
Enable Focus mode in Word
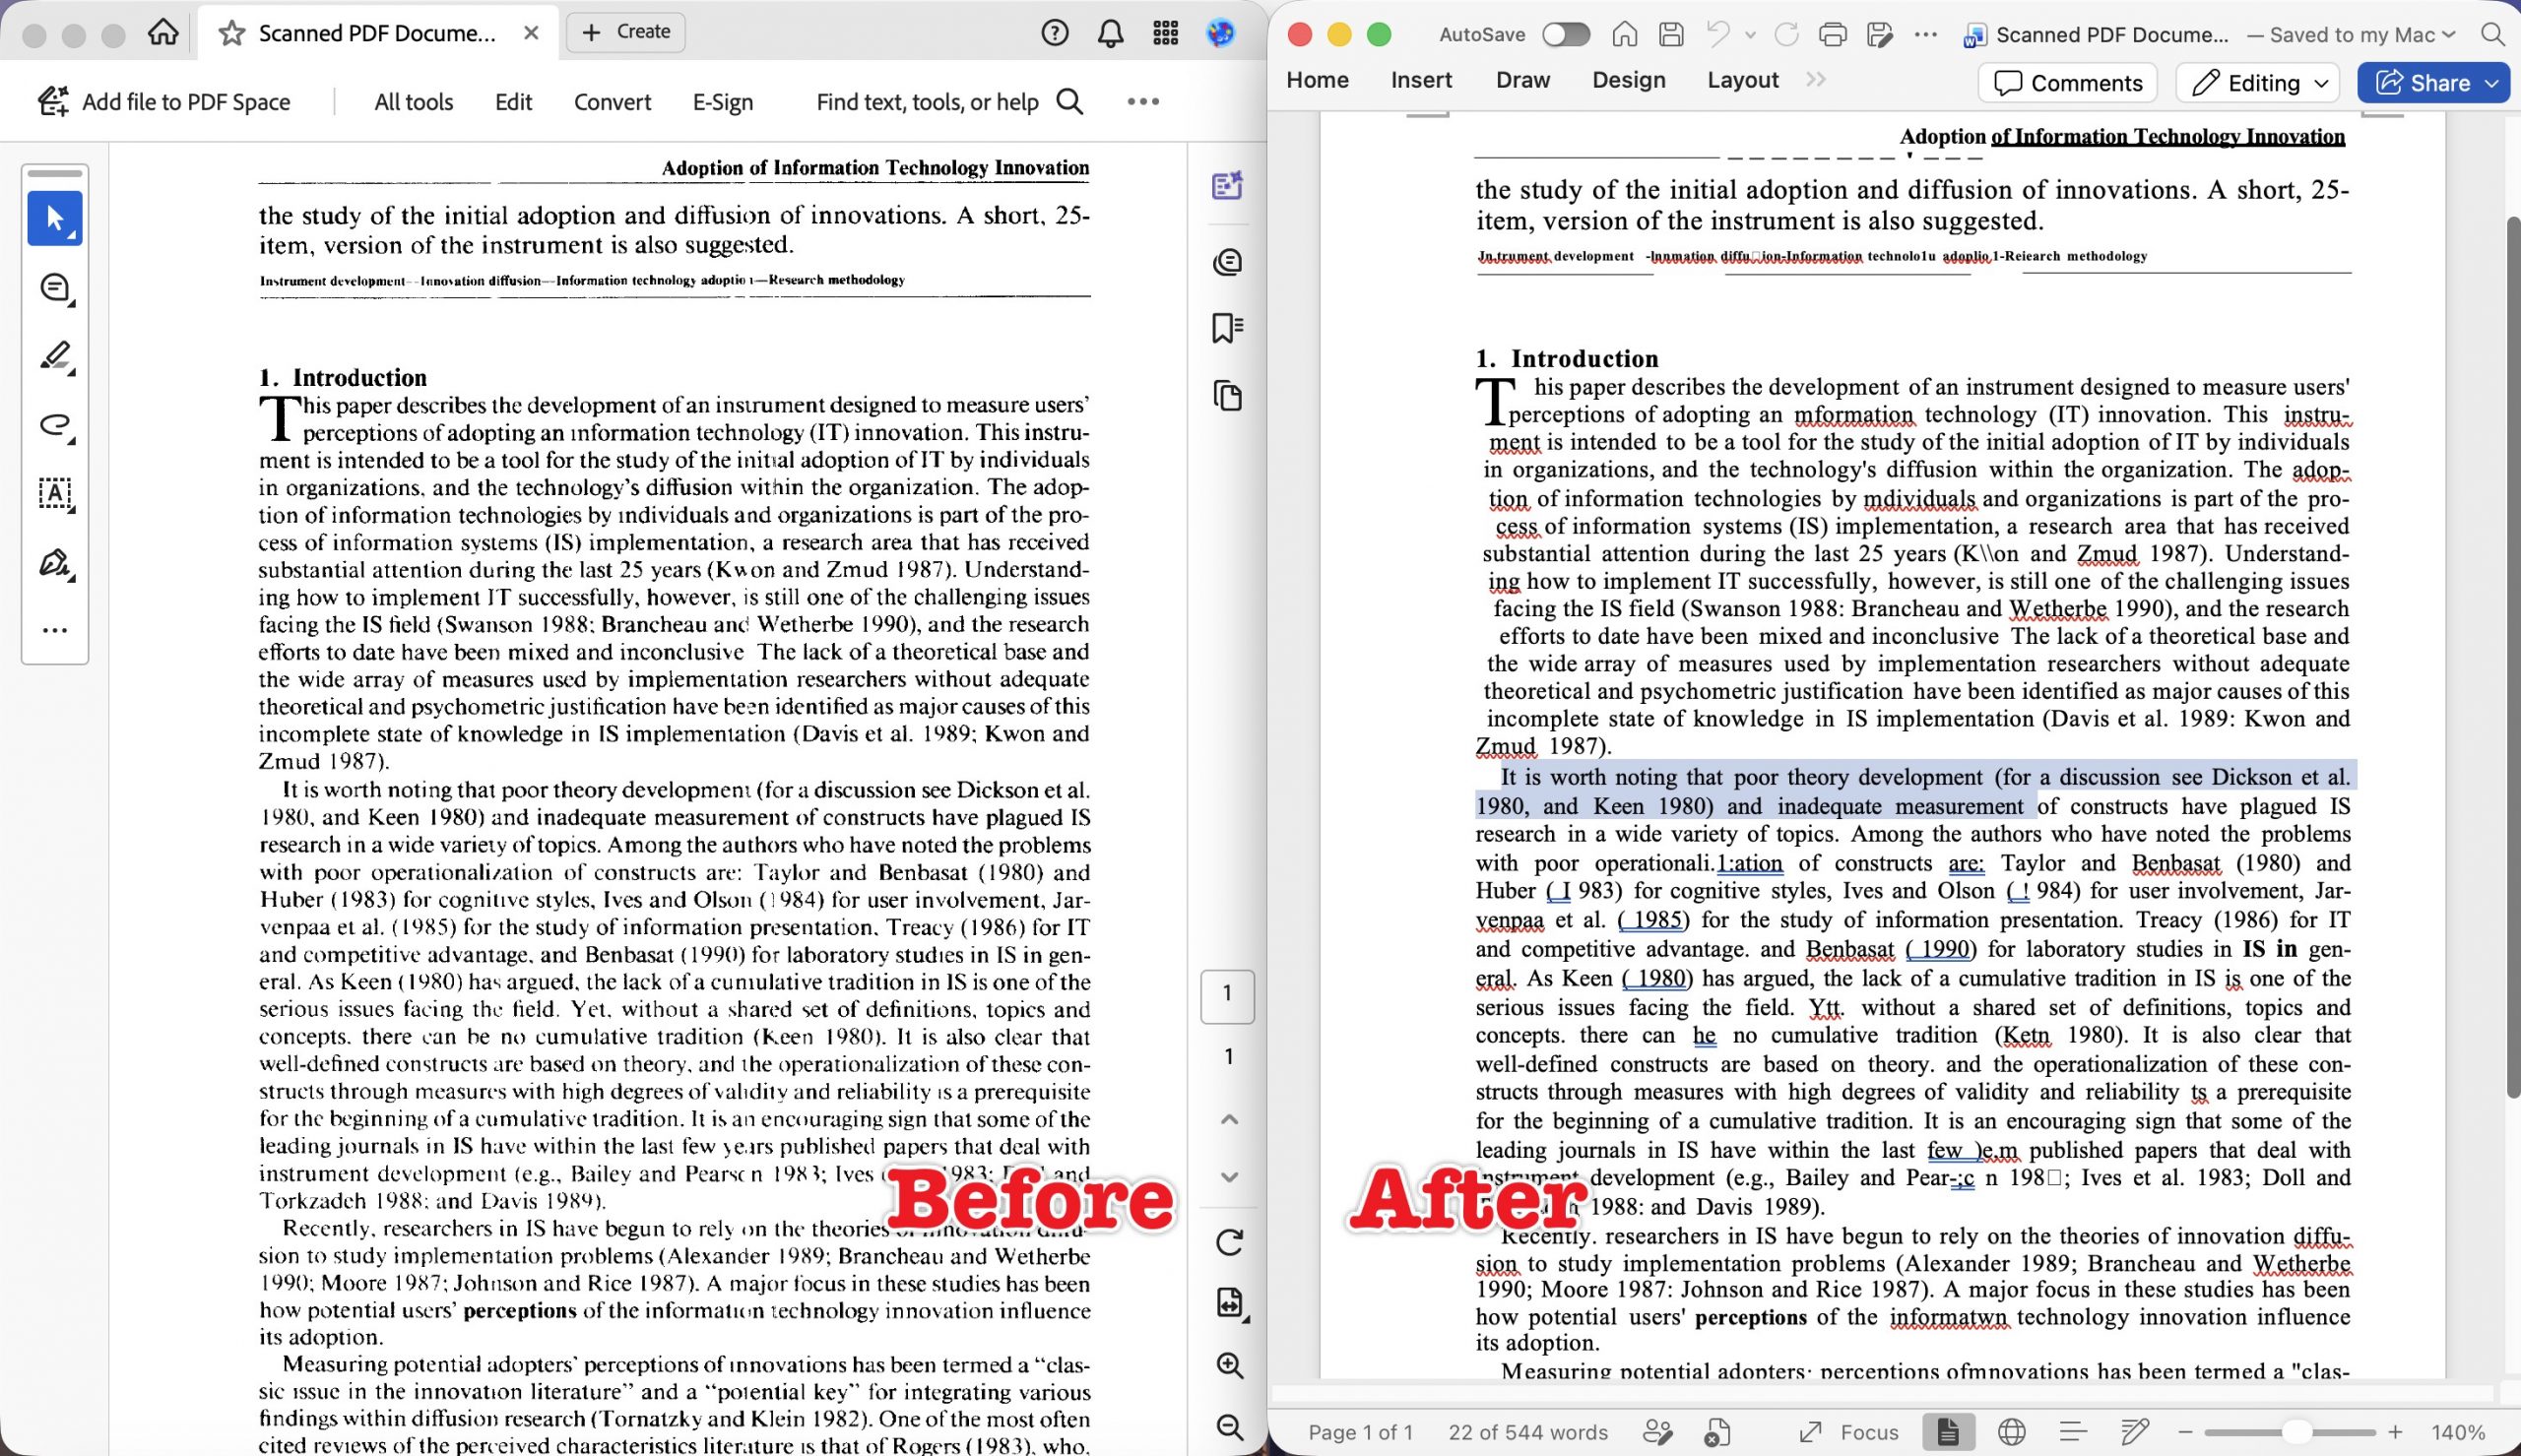pyautogui.click(x=1848, y=1432)
